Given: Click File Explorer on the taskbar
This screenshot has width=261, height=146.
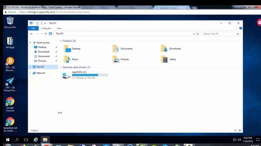Looking at the screenshot, I should point(45,140).
